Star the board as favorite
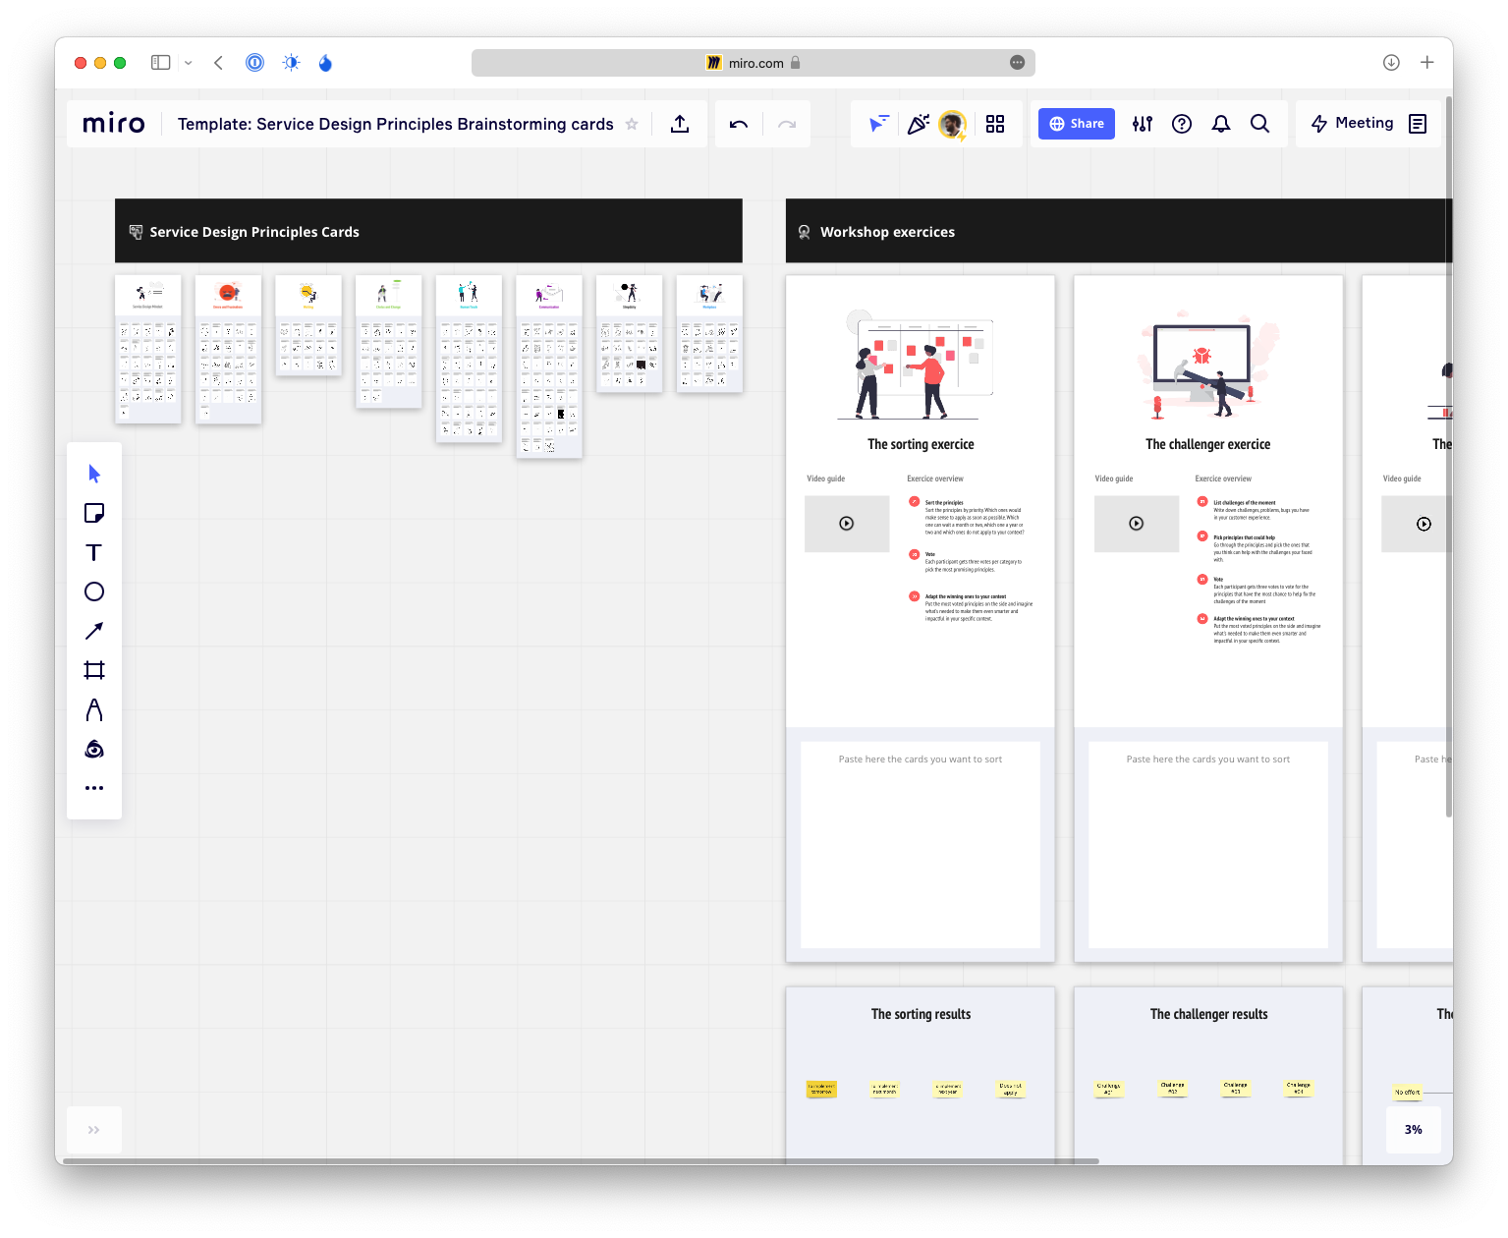The height and width of the screenshot is (1238, 1508). [x=632, y=124]
